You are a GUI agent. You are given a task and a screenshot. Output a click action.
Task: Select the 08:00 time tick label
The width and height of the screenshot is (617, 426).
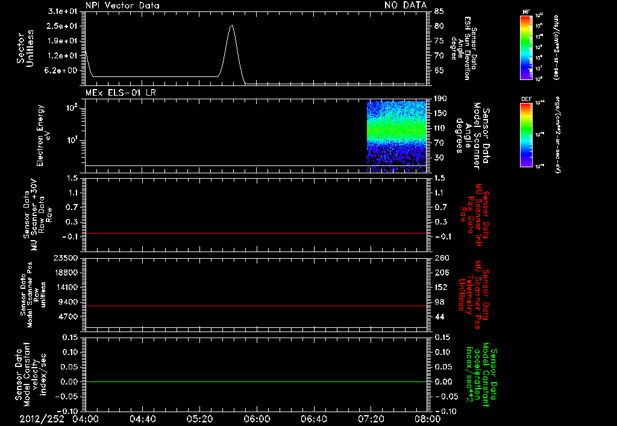[428, 419]
